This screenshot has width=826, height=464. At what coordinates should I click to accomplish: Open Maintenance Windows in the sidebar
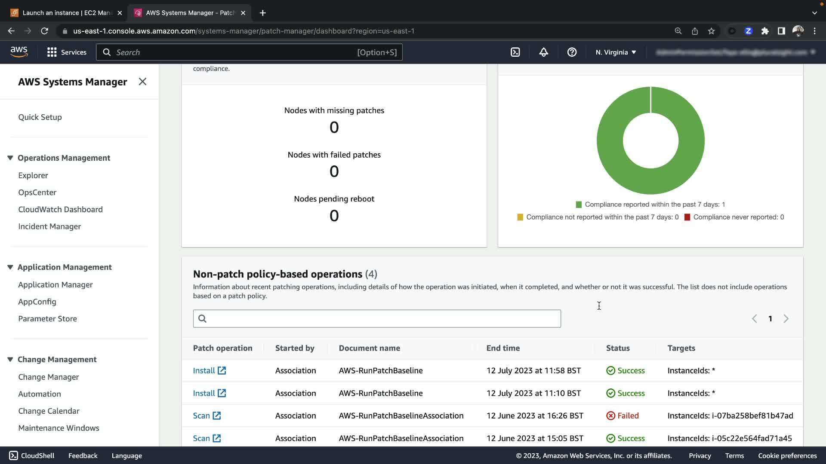pos(59,428)
